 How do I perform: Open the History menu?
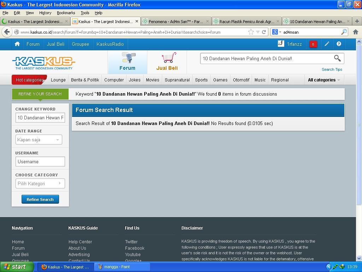pos(45,13)
